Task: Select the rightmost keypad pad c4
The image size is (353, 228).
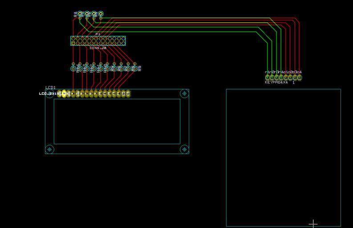Action: pos(300,77)
